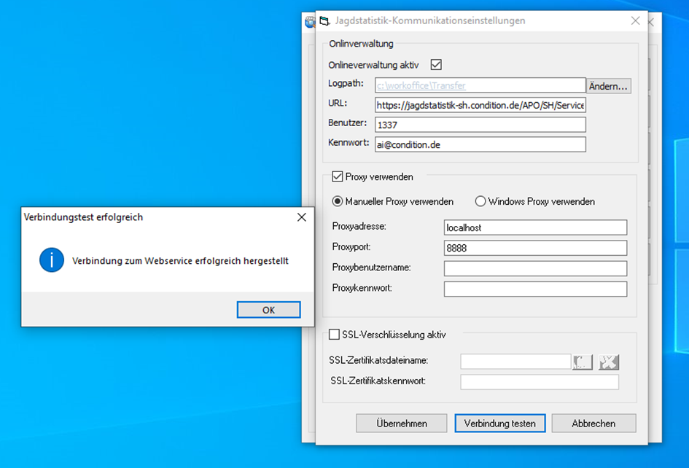Click the Abbrechen button
689x468 pixels.
point(593,424)
